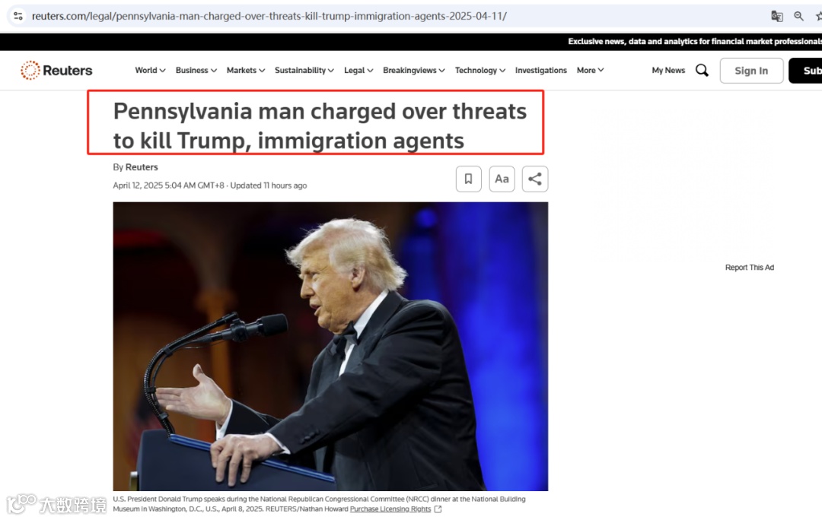Go to Investigations section
Image resolution: width=822 pixels, height=520 pixels.
540,70
